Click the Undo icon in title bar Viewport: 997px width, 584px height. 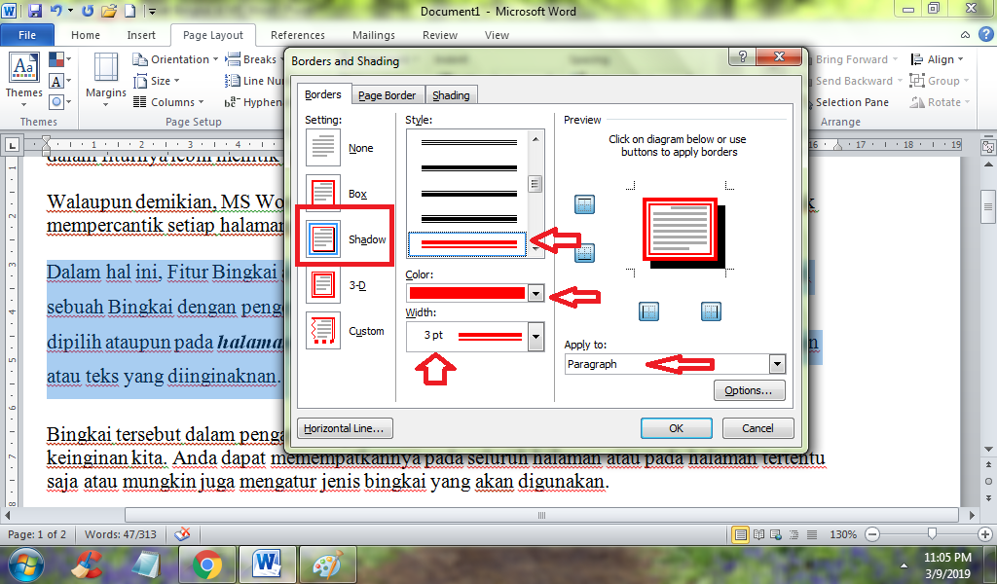point(55,10)
